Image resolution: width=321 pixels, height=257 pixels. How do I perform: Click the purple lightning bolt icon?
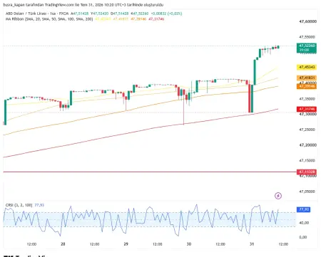278,196
